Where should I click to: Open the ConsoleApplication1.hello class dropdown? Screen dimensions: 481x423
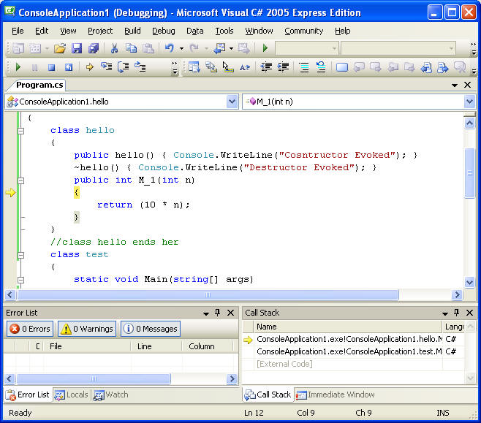click(x=232, y=102)
